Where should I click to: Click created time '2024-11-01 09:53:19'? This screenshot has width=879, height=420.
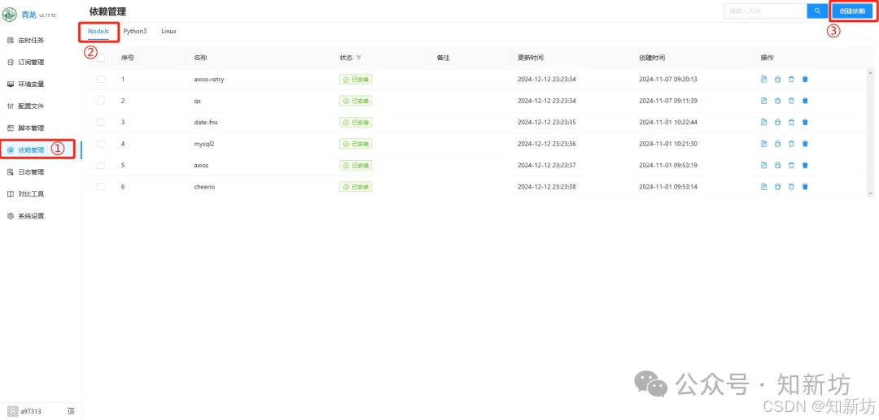click(x=668, y=165)
